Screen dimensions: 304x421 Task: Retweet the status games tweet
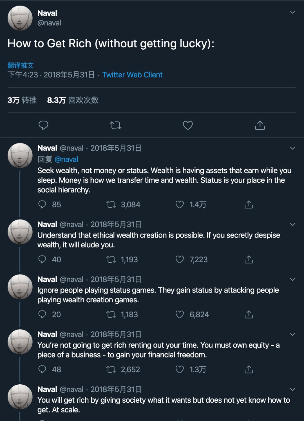[x=111, y=314]
